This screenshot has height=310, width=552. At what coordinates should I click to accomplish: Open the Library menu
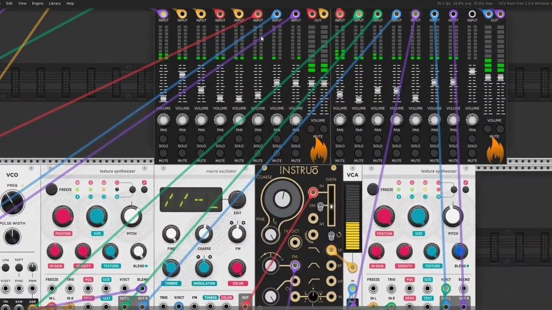pos(55,3)
